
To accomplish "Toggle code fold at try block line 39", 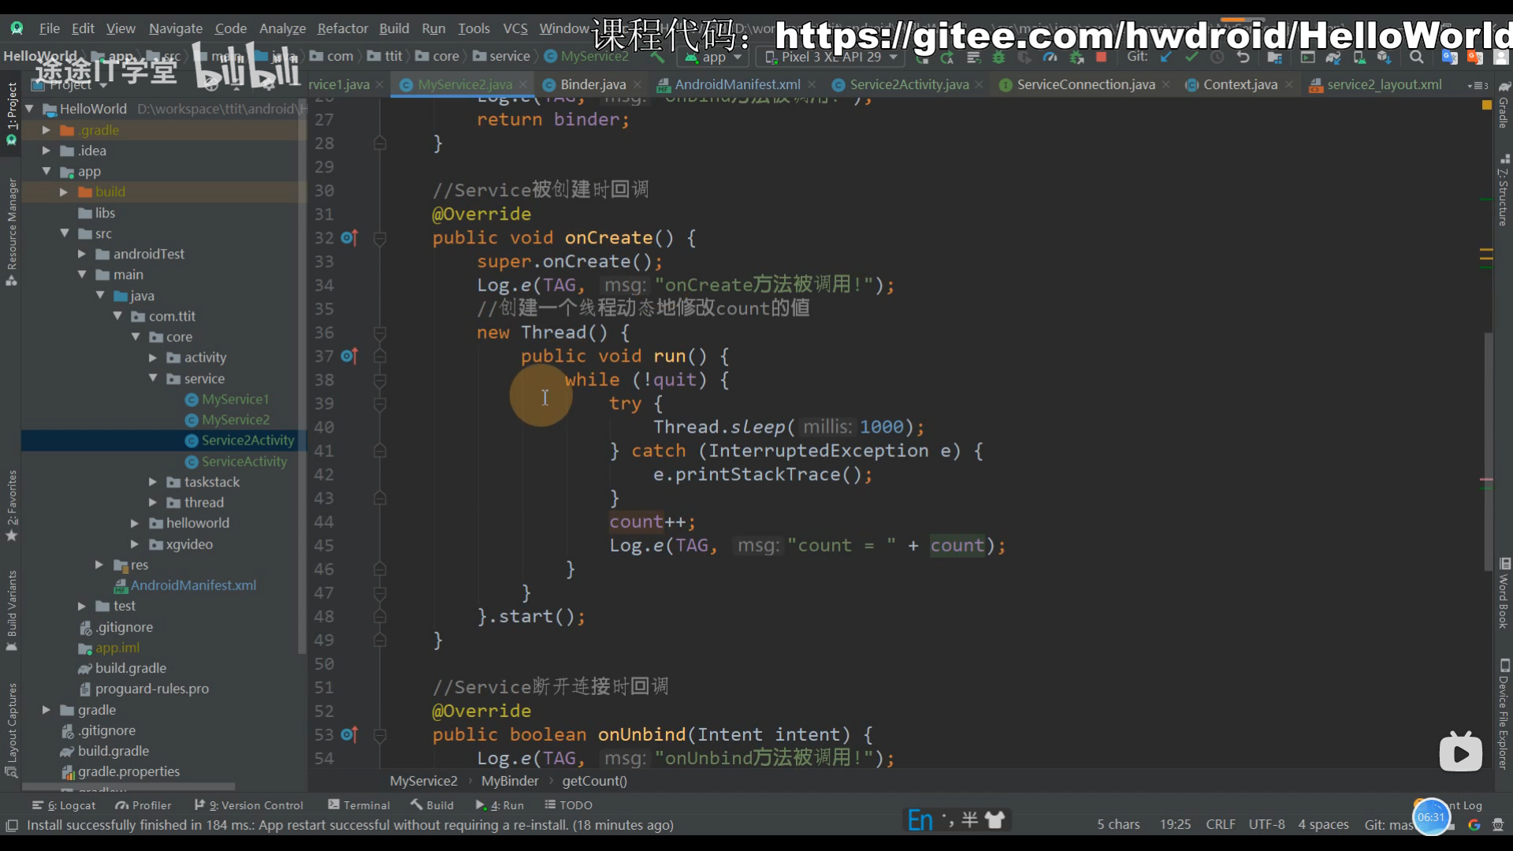I will point(380,403).
